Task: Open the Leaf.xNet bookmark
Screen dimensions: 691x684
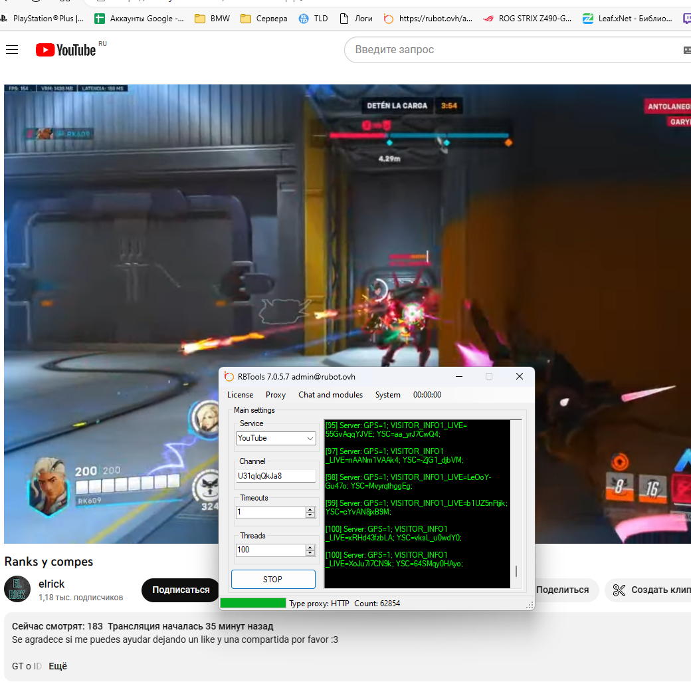Action: click(x=627, y=19)
